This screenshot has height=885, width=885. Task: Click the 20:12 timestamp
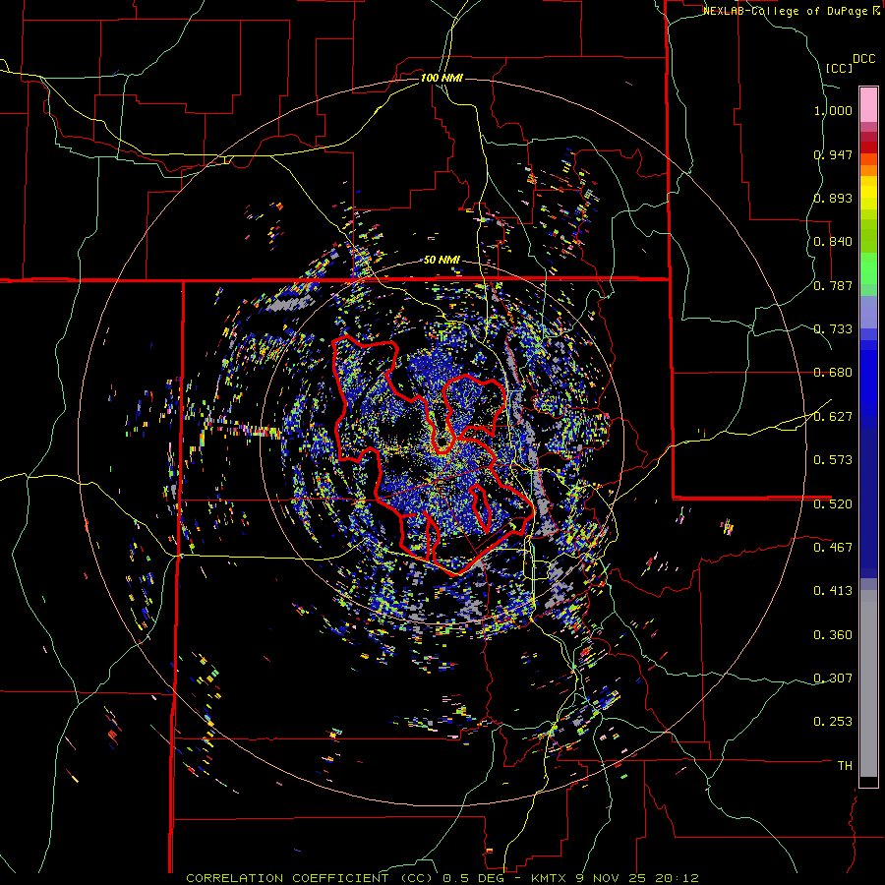tap(678, 878)
